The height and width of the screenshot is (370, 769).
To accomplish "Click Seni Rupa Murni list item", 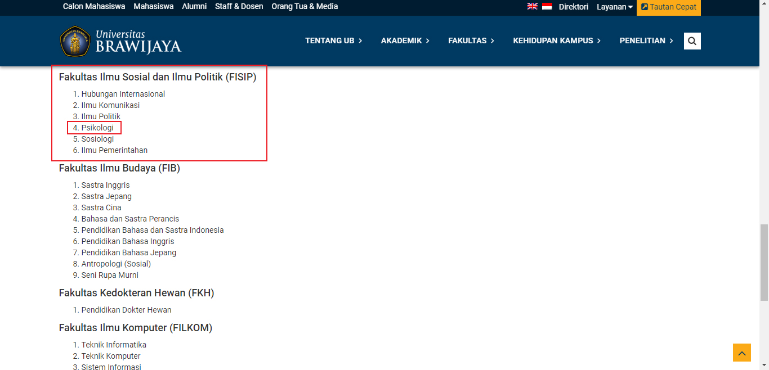I will pyautogui.click(x=110, y=275).
